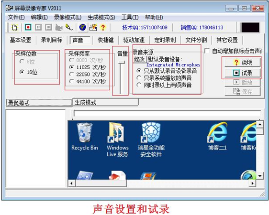Switch to the 基本设置 tab
This screenshot has height=215, width=269.
coord(21,40)
